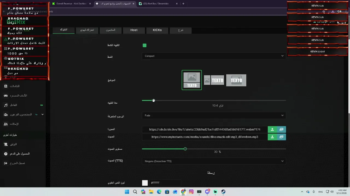Click the sound volume slider handle
The image size is (350, 196).
185,149
